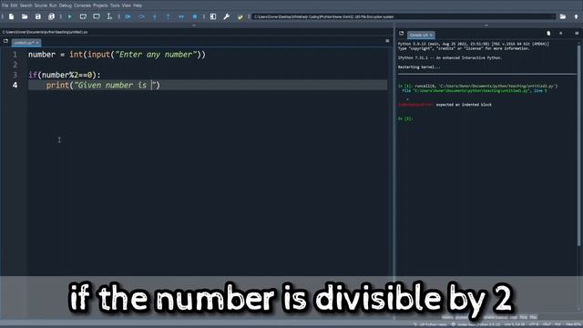Viewport: 583px width, 328px height.
Task: Step out of function in debugger
Action: pos(168,16)
